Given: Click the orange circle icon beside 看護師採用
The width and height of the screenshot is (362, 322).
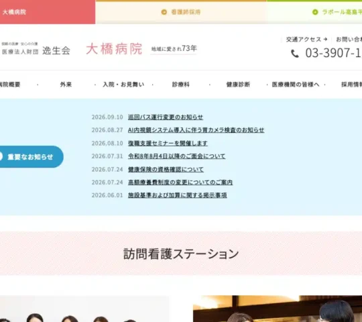Looking at the screenshot, I should (164, 12).
